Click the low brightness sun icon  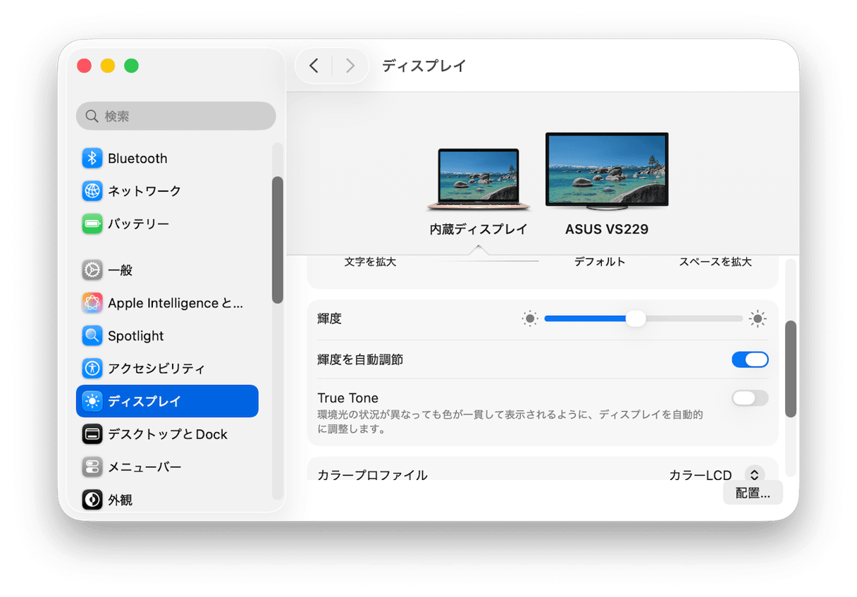click(530, 319)
